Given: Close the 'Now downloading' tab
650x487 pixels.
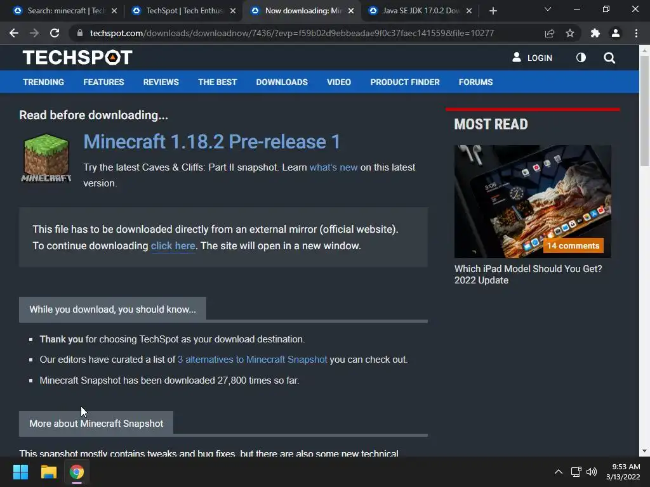Looking at the screenshot, I should click(351, 11).
